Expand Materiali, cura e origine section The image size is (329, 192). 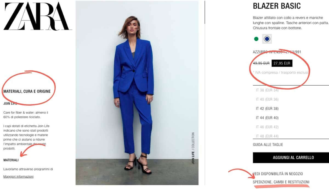point(27,91)
